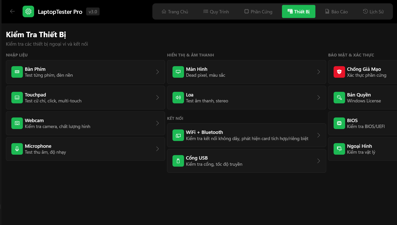Open the Bàn Phím test label
This screenshot has height=225, width=397.
click(x=35, y=69)
